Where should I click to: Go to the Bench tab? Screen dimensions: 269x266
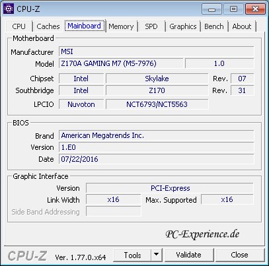click(x=214, y=26)
